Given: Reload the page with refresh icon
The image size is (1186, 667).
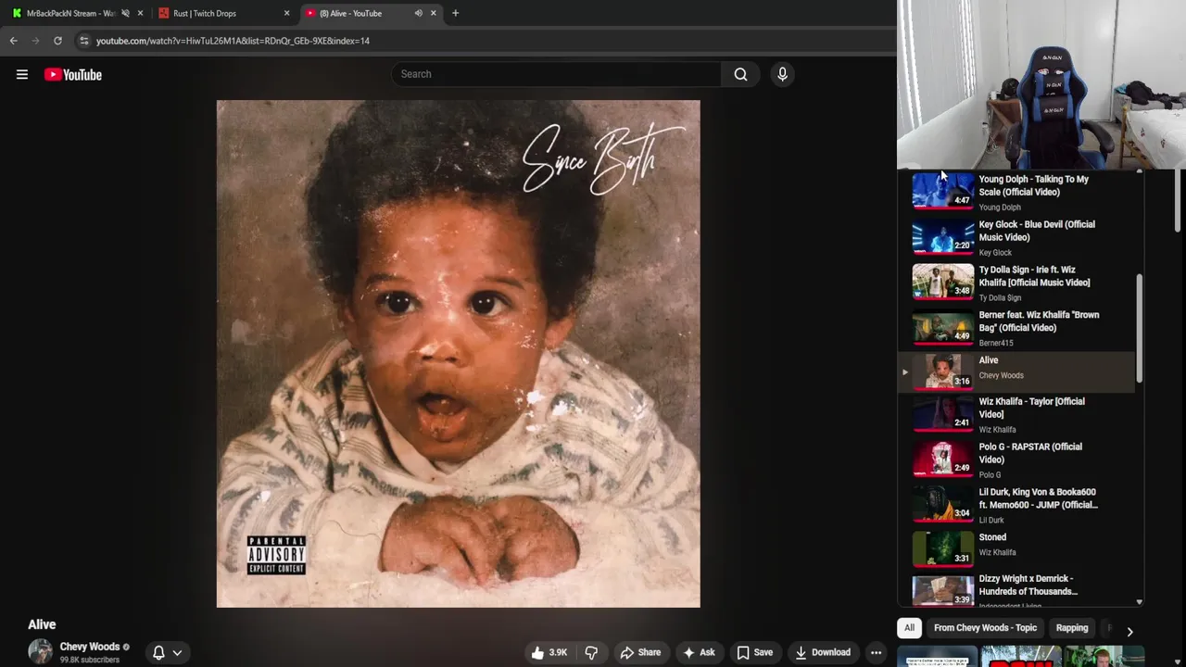Looking at the screenshot, I should pos(57,41).
